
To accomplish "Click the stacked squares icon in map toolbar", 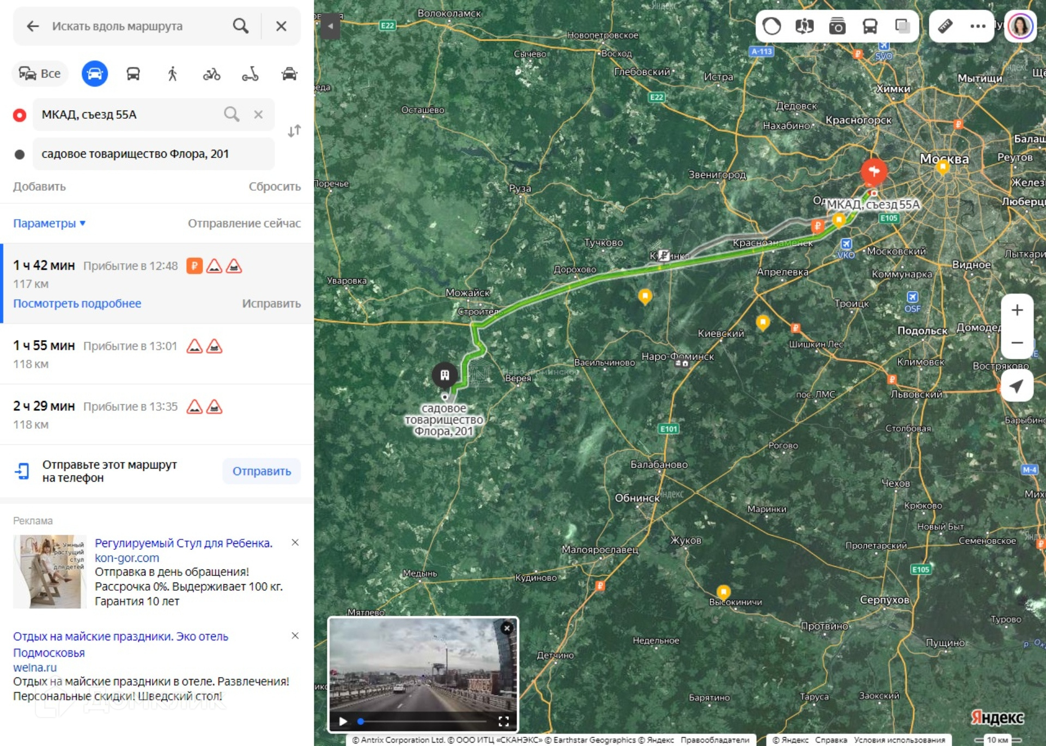I will 903,26.
